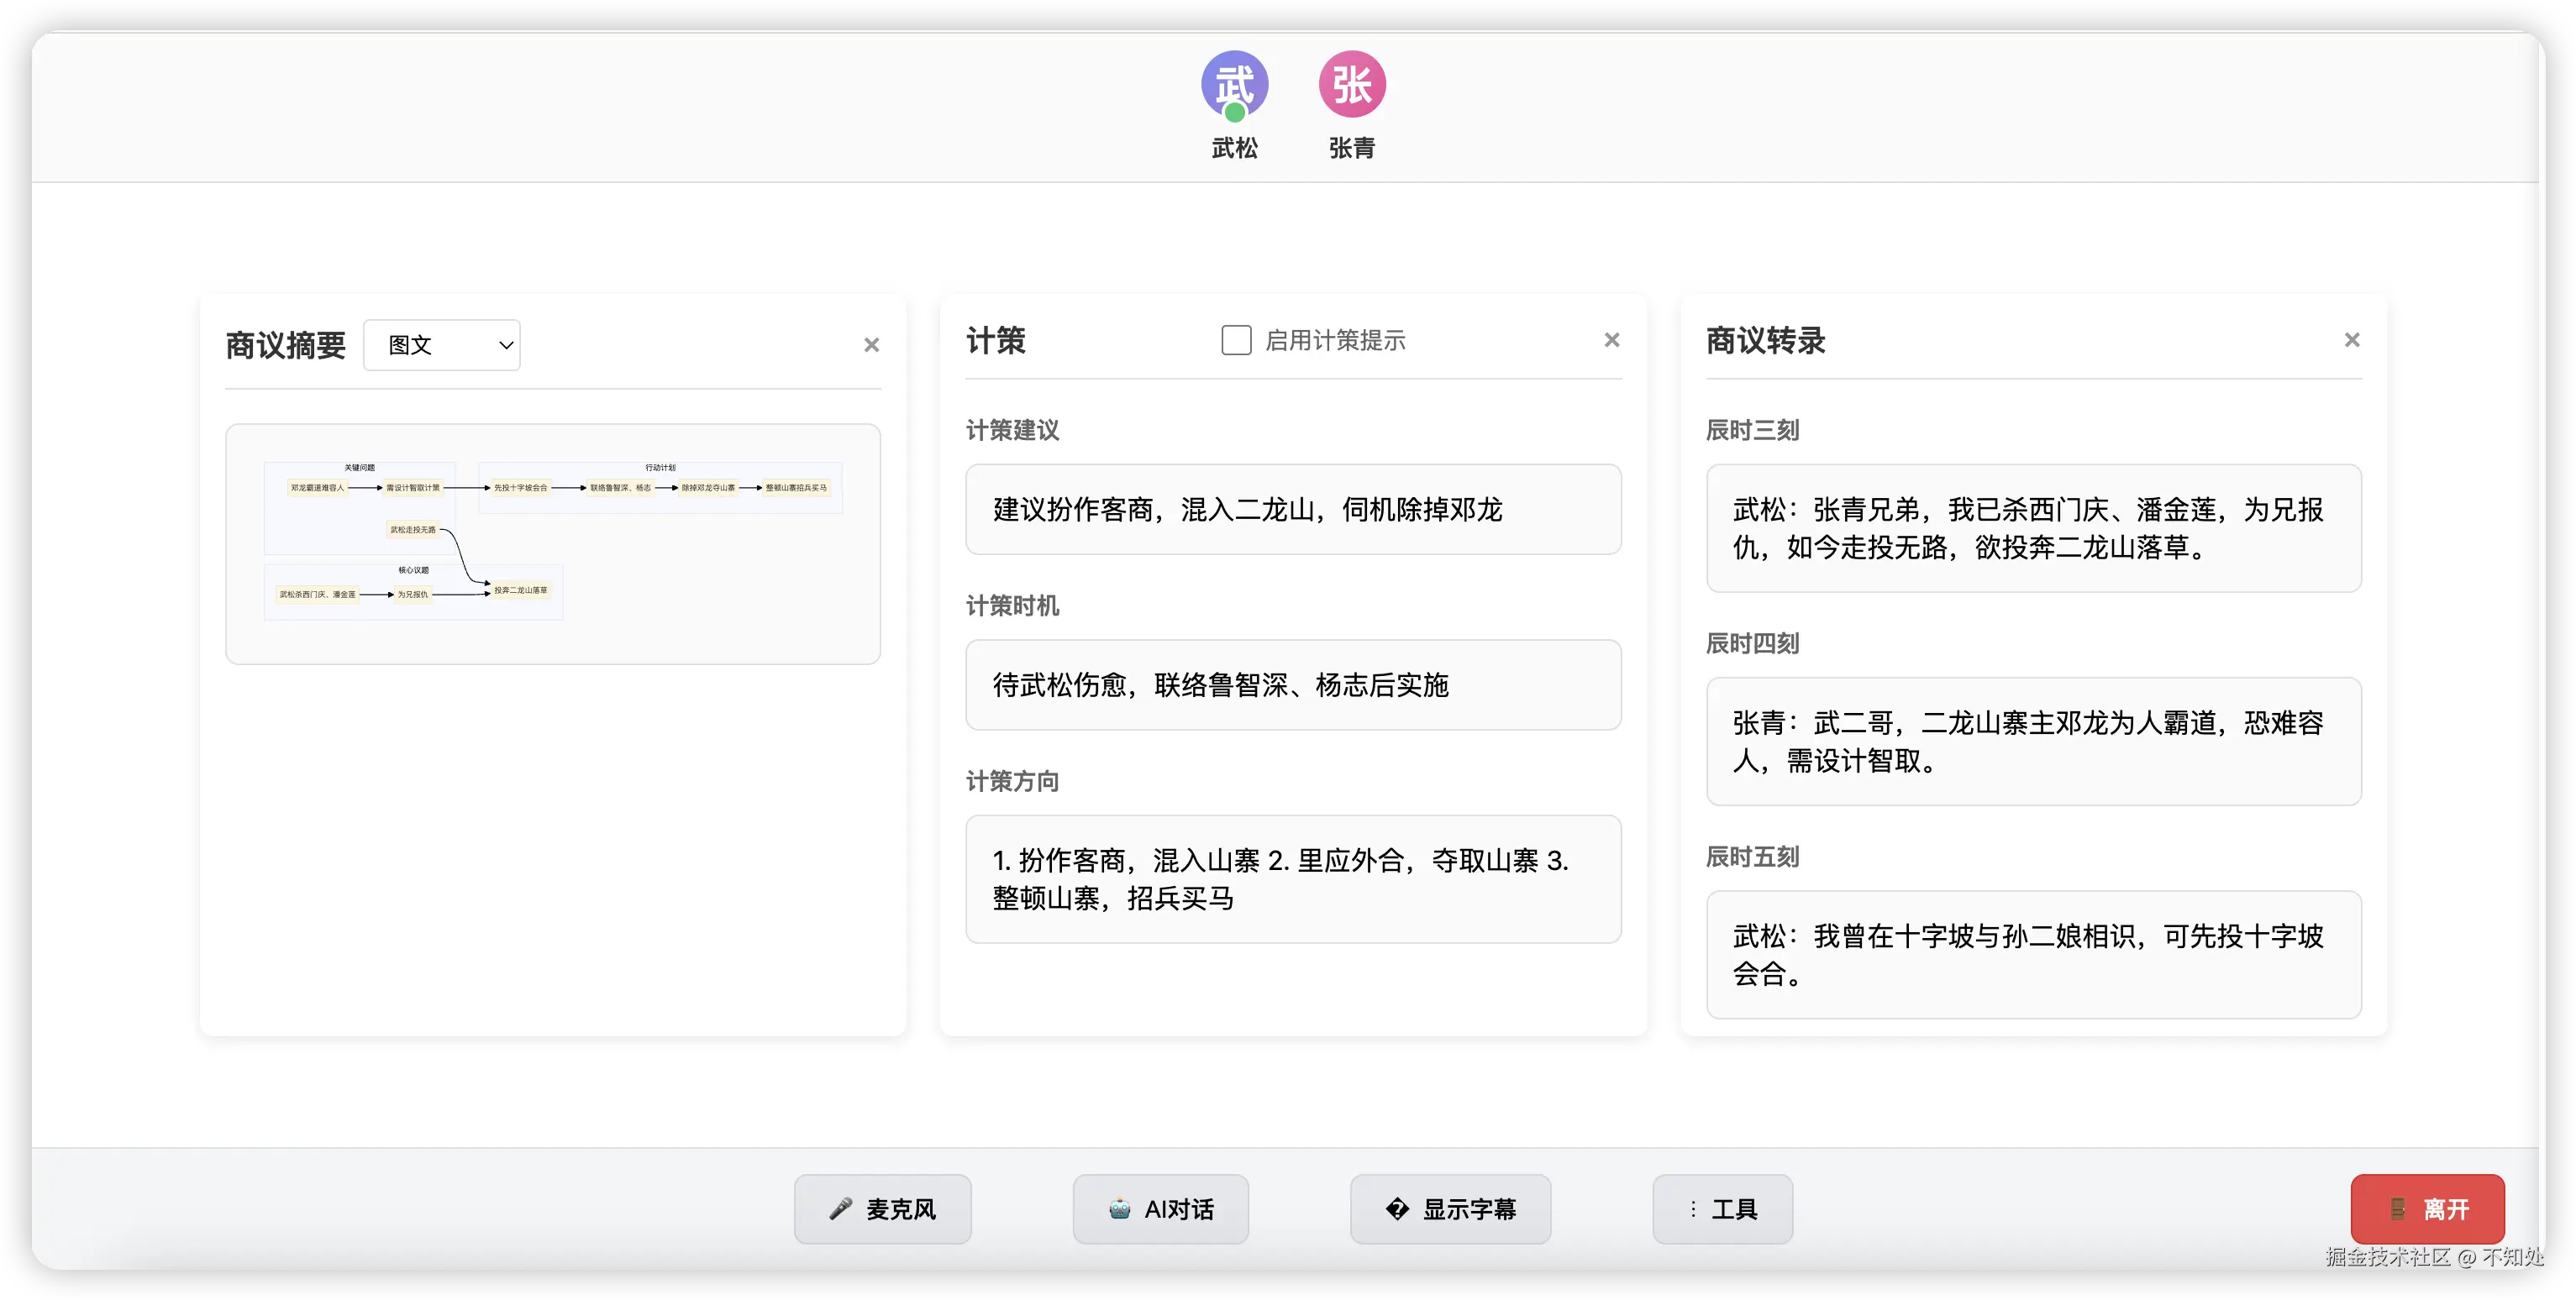Open the 图文 summary format dropdown
Image resolution: width=2576 pixels, height=1300 pixels.
(x=441, y=344)
